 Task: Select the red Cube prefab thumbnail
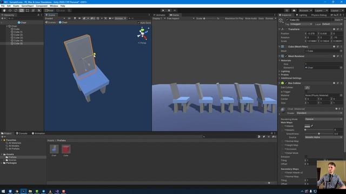pos(66,149)
